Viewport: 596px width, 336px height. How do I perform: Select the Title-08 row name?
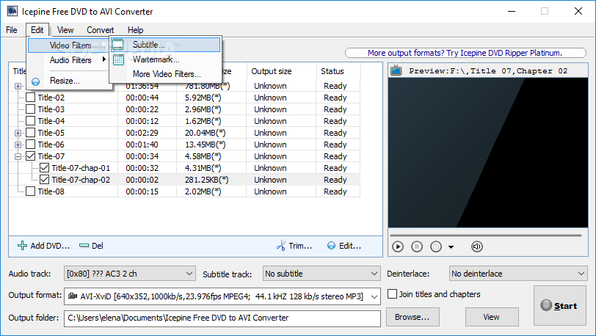[x=51, y=191]
